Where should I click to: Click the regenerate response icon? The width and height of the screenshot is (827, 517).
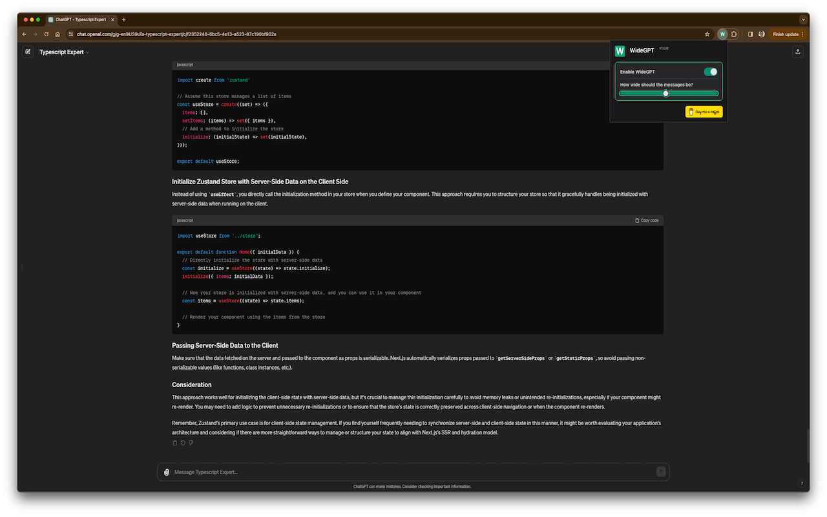tap(183, 443)
